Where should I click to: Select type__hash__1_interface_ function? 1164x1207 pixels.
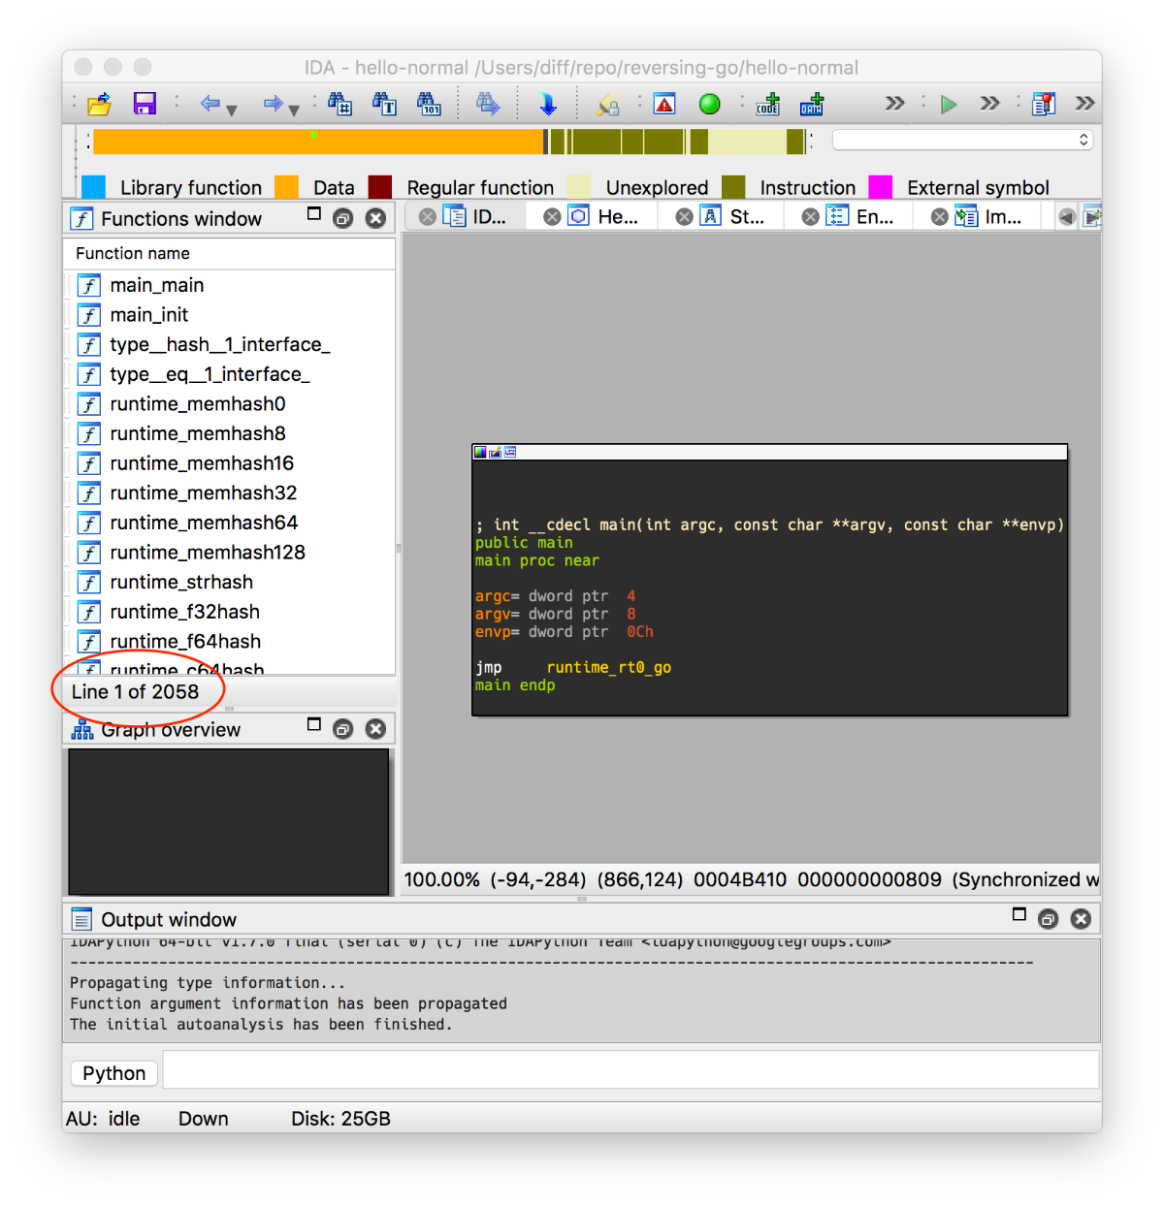220,344
